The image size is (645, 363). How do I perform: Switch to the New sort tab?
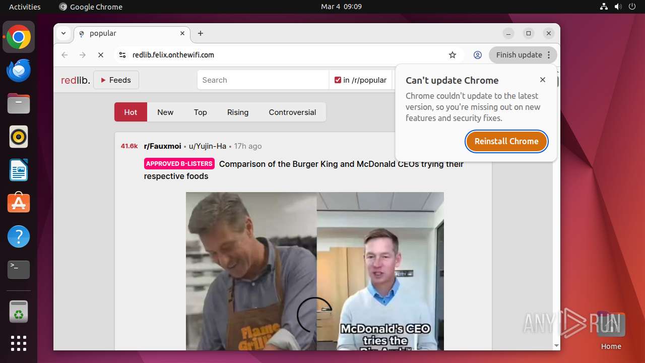tap(165, 112)
